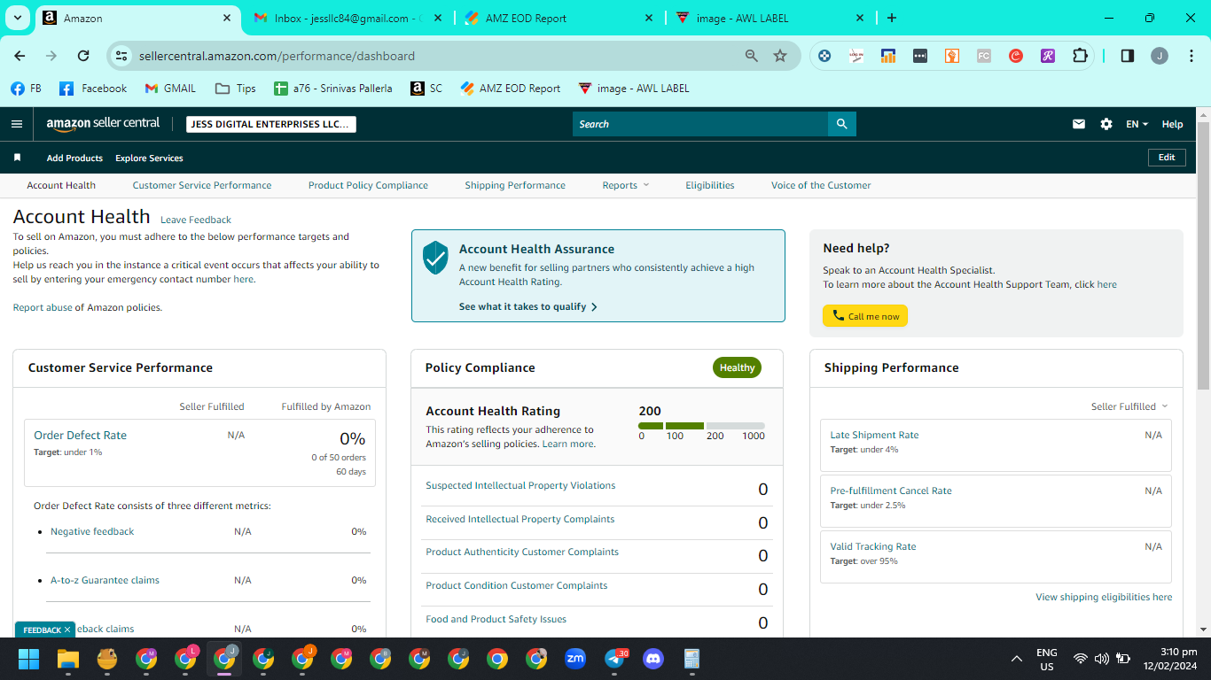This screenshot has width=1211, height=680.
Task: Open a new Chrome tab with the plus button
Action: point(892,18)
